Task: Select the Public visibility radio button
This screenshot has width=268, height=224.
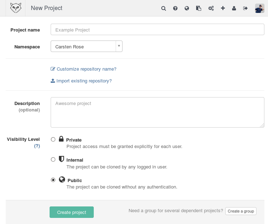Action: (53, 180)
